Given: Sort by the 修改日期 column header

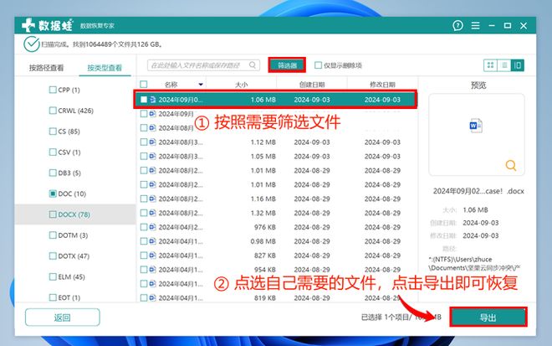Looking at the screenshot, I should coord(382,85).
